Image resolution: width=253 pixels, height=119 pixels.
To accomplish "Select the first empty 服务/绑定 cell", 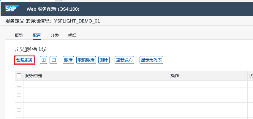I will point(96,84).
